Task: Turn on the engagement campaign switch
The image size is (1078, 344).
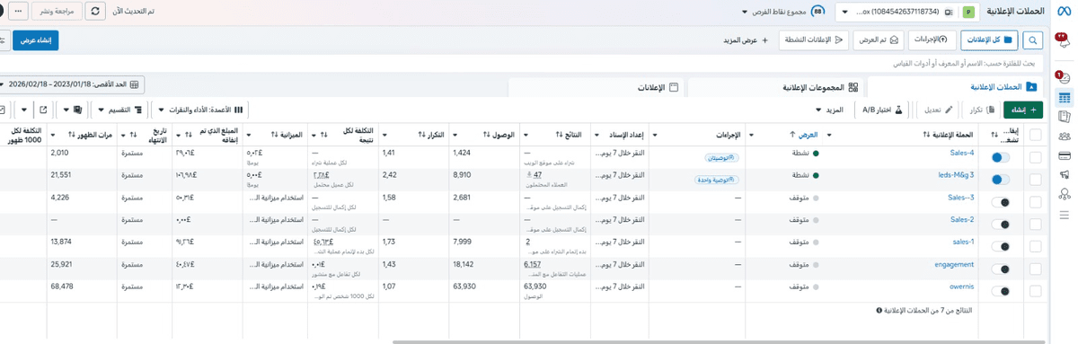Action: pyautogui.click(x=1000, y=269)
